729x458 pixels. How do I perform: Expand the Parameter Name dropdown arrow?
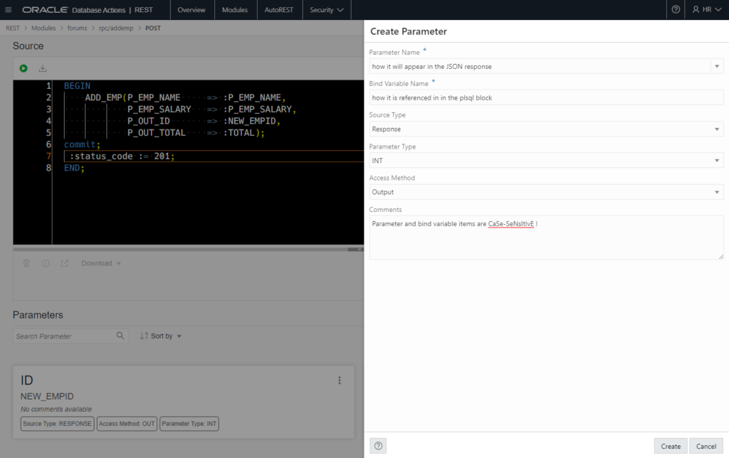[716, 66]
